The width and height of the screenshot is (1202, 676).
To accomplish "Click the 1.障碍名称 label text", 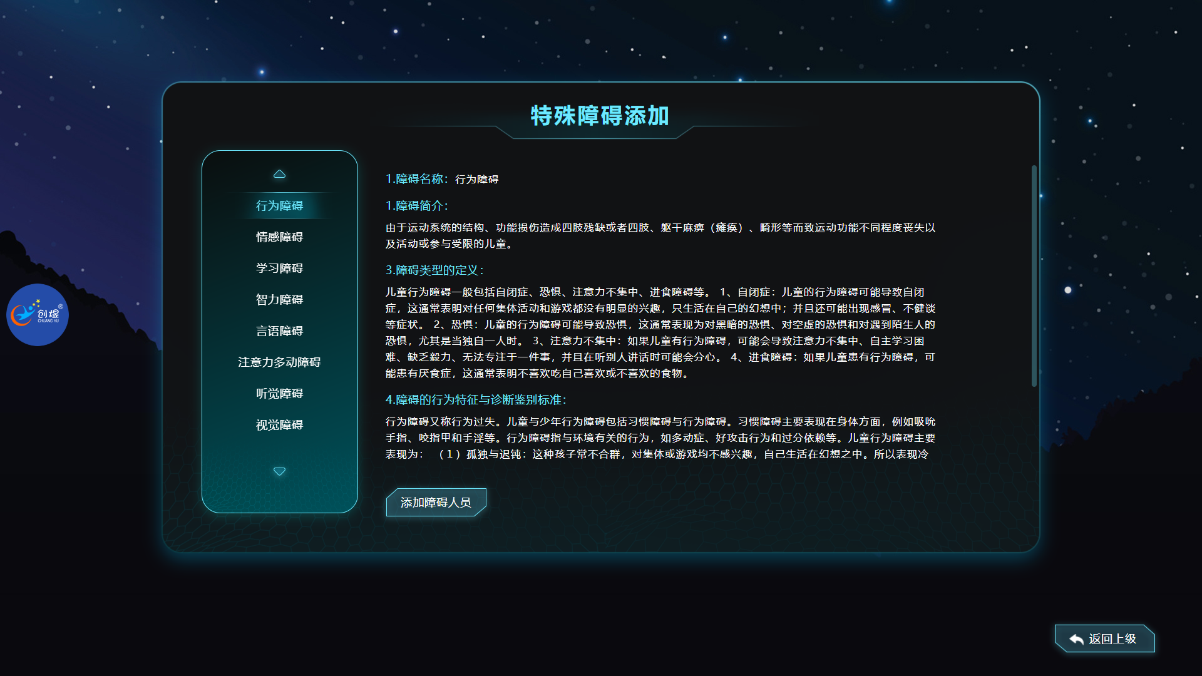I will click(416, 178).
